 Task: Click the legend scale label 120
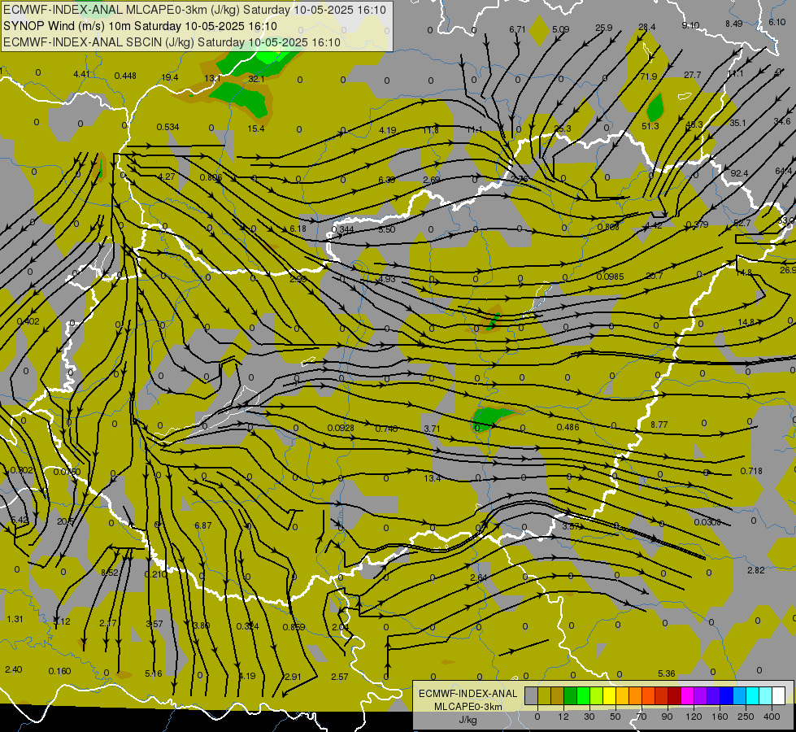[x=694, y=717]
